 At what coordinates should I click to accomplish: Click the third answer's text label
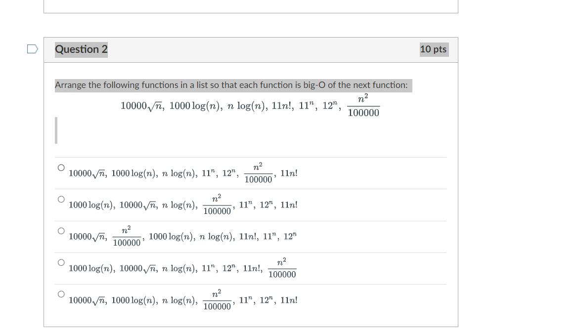(x=183, y=236)
